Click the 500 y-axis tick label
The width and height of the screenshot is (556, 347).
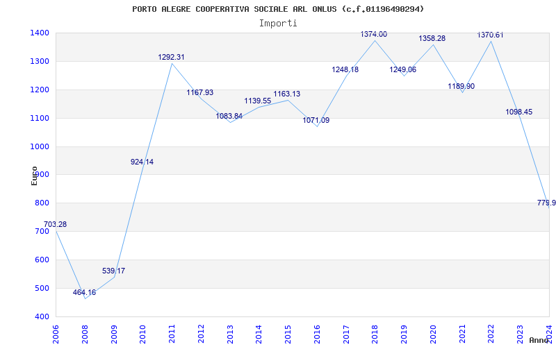(x=44, y=288)
